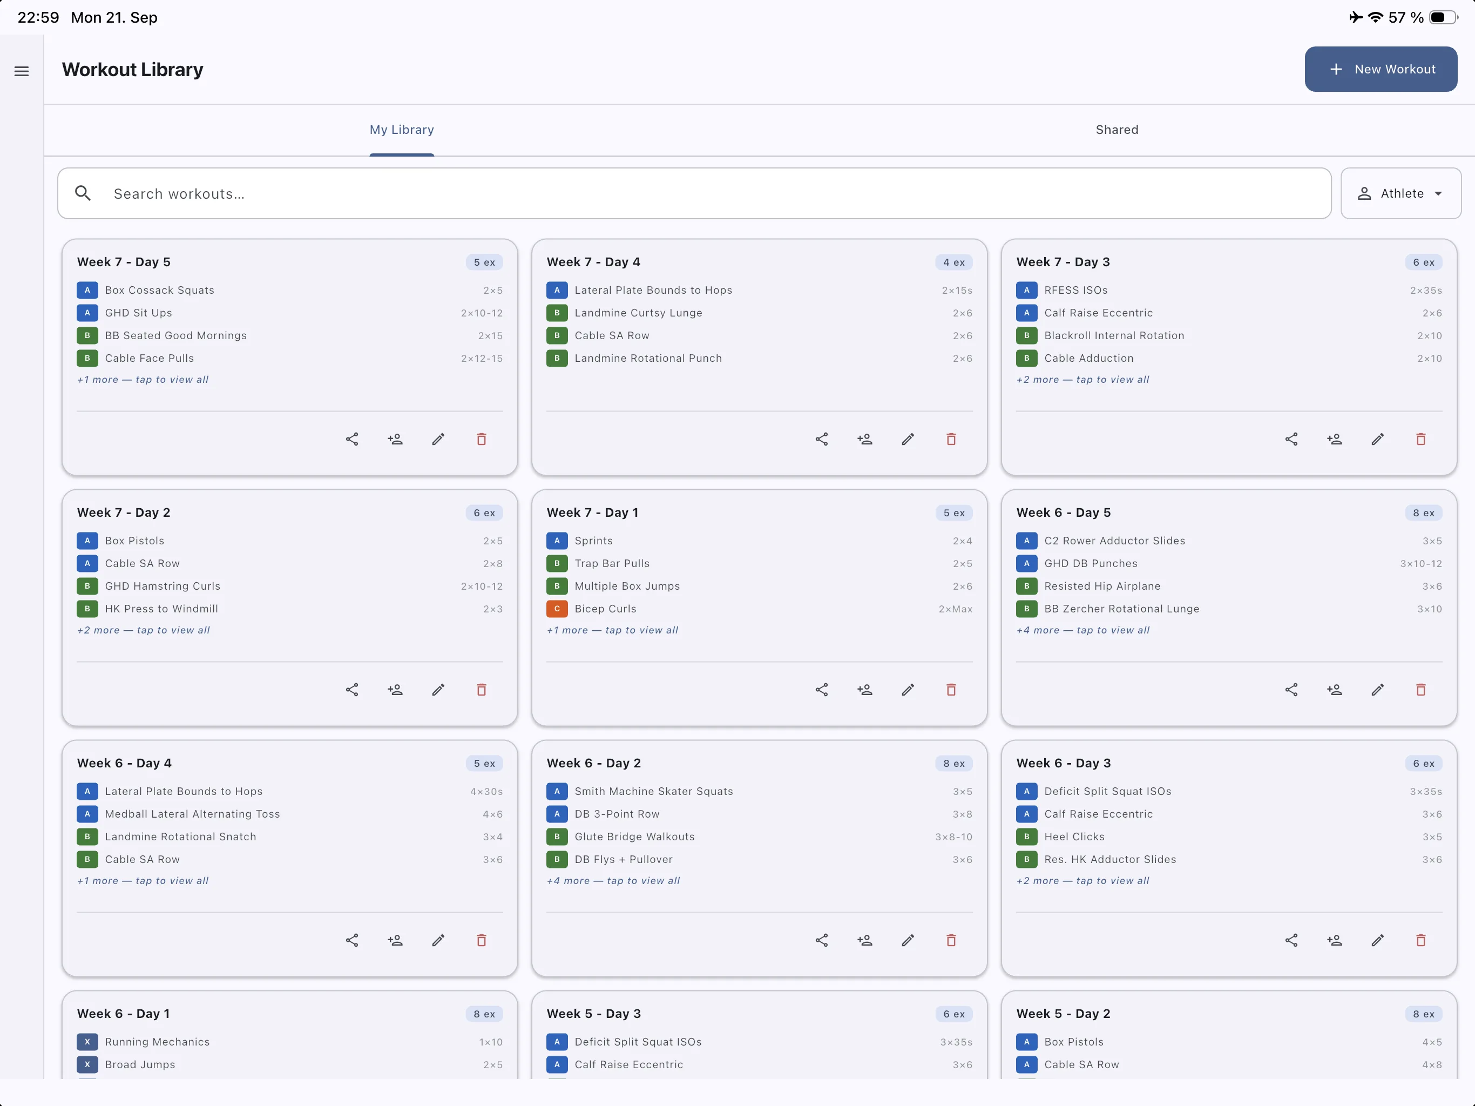Delete the Week 7 - Day 1 workout
The image size is (1475, 1106).
click(x=951, y=690)
